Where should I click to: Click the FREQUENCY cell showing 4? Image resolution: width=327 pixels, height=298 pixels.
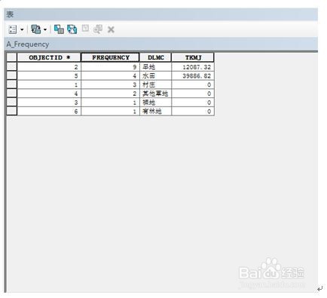tap(110, 75)
